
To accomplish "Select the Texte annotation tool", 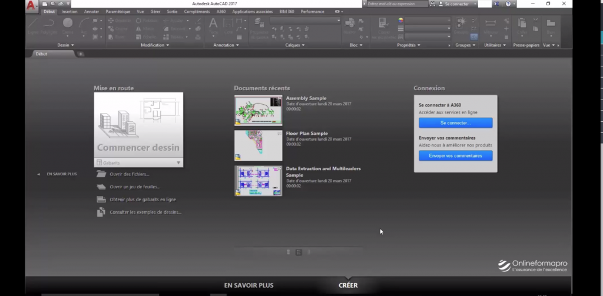I will pyautogui.click(x=213, y=26).
